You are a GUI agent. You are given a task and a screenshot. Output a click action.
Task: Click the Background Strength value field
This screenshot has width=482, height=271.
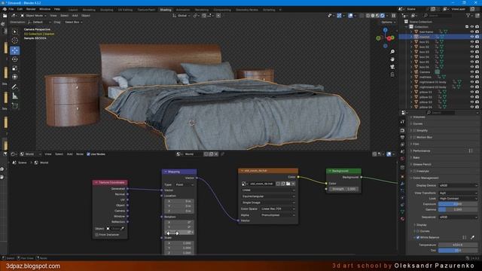(343, 189)
